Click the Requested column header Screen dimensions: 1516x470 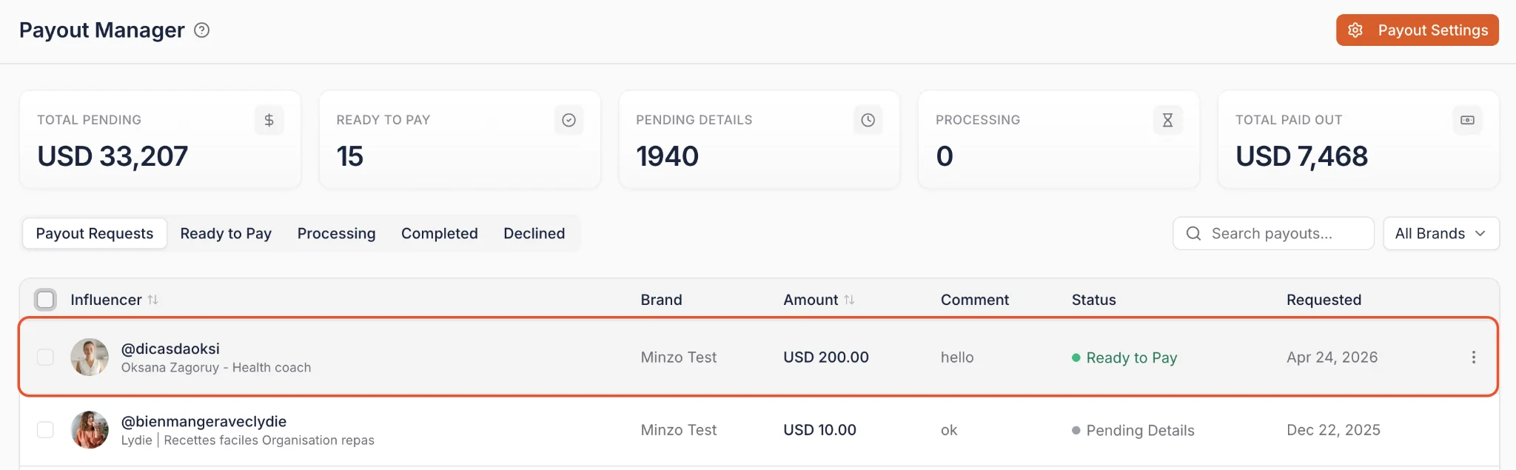[x=1324, y=300]
